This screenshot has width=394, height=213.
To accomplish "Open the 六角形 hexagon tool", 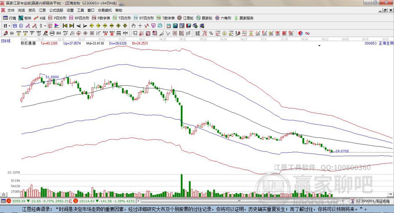I will (x=223, y=18).
